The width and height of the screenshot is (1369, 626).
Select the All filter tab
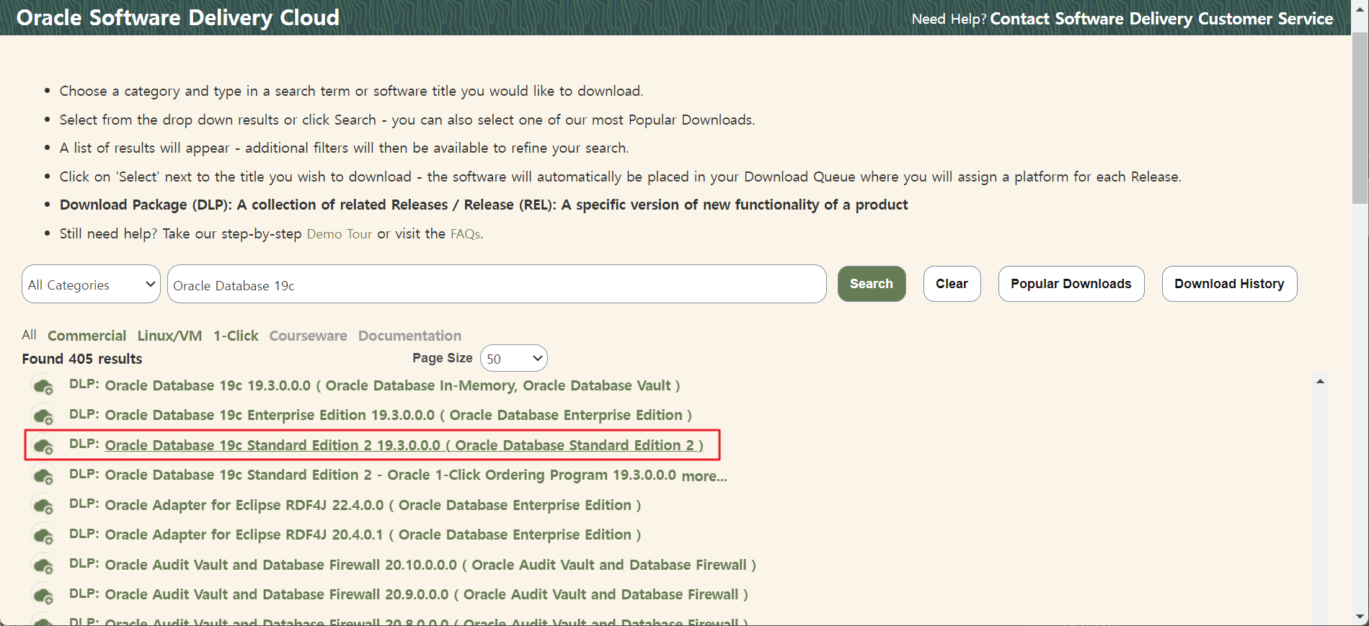coord(29,335)
